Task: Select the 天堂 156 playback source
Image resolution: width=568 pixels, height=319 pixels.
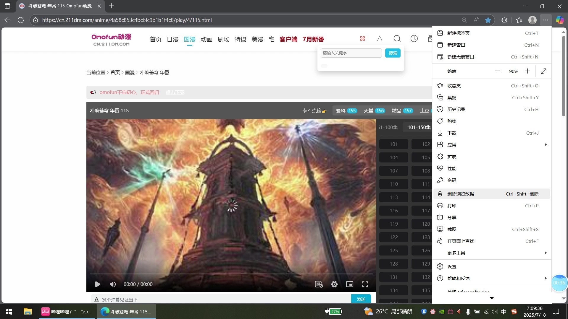Action: coord(374,111)
